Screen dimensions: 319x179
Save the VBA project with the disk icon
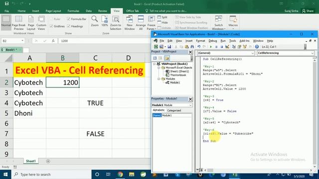click(169, 47)
